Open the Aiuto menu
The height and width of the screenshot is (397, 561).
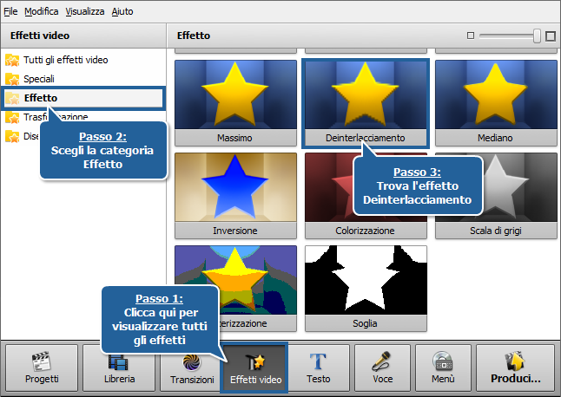122,11
